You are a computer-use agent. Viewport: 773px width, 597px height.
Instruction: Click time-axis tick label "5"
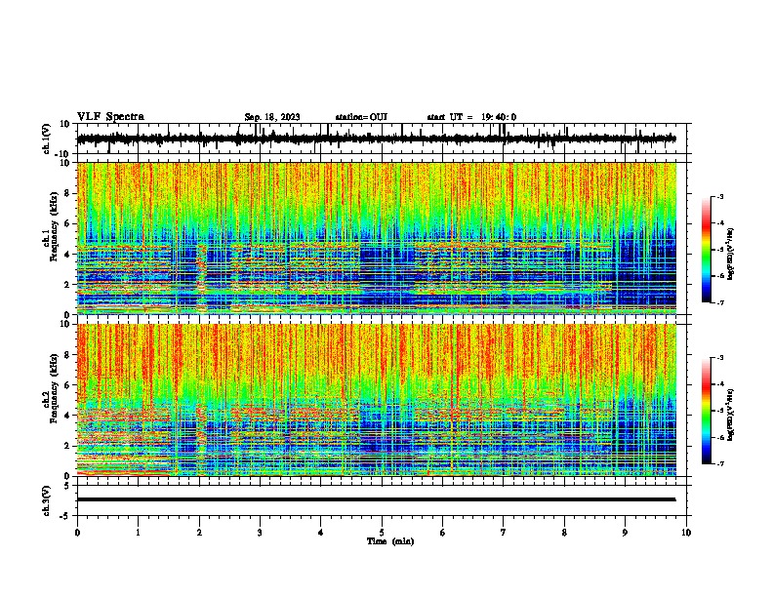(x=382, y=533)
